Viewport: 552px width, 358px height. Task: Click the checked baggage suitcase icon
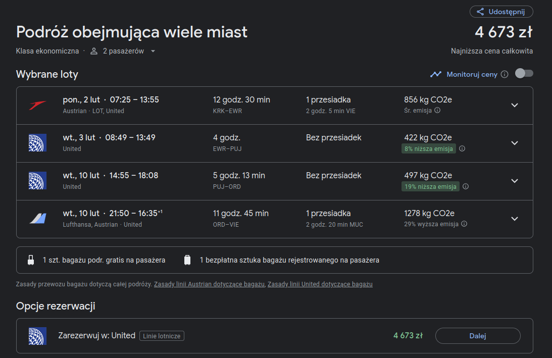[187, 260]
